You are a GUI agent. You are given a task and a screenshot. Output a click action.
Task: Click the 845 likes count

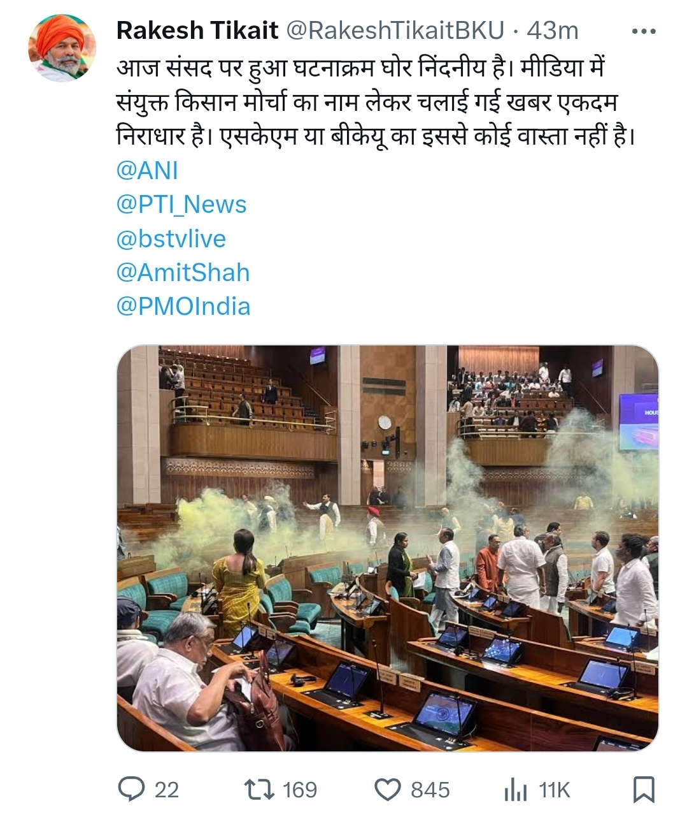[430, 790]
